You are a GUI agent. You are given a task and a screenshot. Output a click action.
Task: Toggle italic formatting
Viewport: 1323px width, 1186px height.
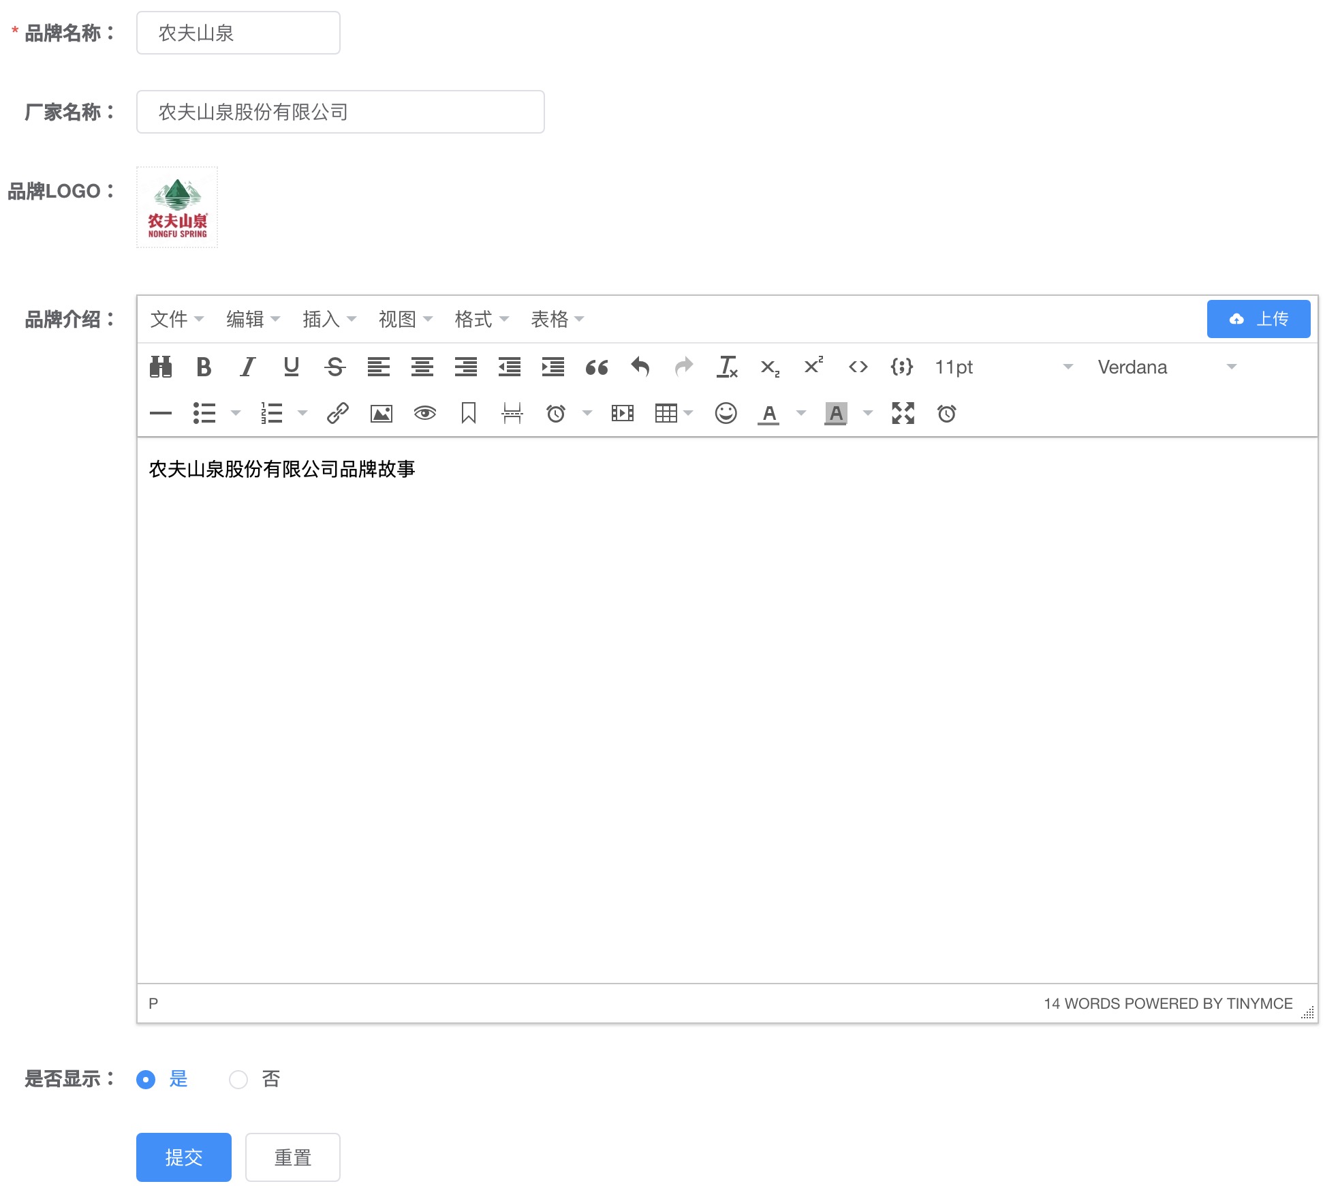click(247, 367)
